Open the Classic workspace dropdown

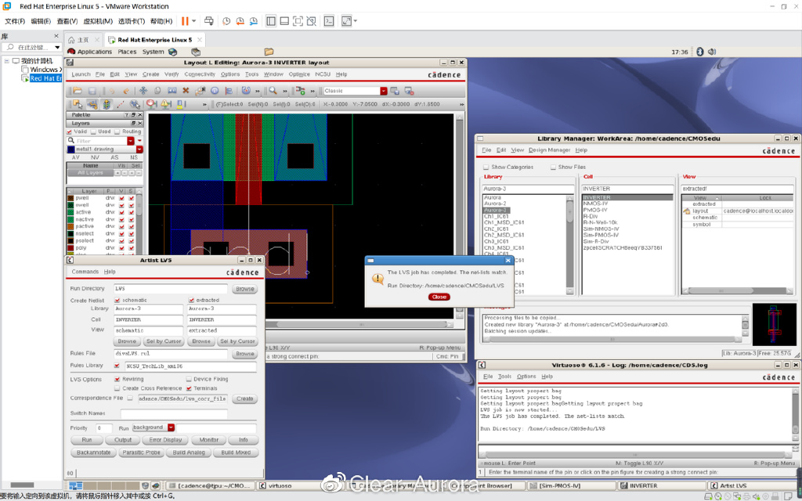tap(384, 91)
